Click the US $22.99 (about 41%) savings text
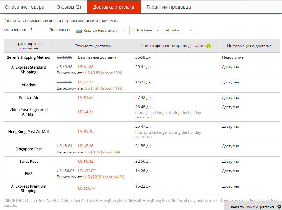Screen dimensions: 282x210 (x=105, y=177)
